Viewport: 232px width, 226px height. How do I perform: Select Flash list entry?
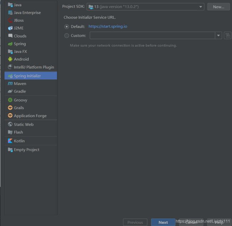tap(31, 132)
